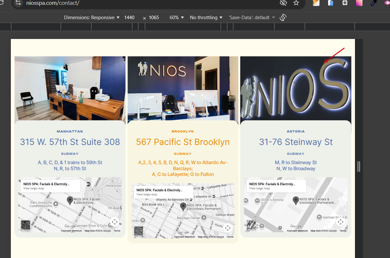Open the Dimensions: Responsive dropdown
The image size is (390, 258).
[92, 18]
